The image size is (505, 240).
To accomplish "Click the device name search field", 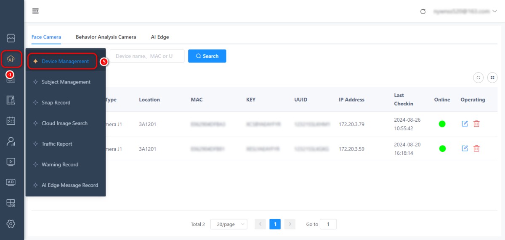I will [147, 56].
